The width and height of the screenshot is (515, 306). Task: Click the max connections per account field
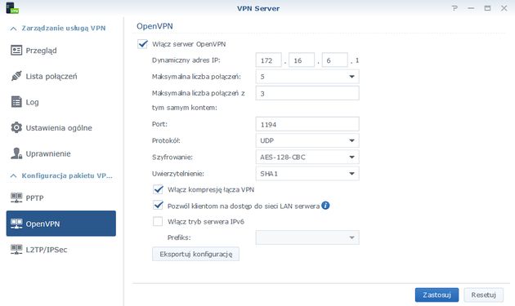(307, 93)
